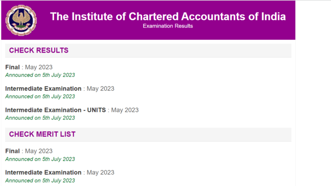Image resolution: width=331 pixels, height=186 pixels.
Task: Select the CHECK RESULTS section heading
Action: [x=38, y=50]
